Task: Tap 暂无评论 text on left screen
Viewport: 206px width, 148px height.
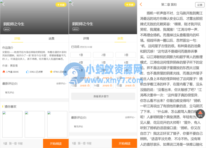Action: pyautogui.click(x=10, y=92)
